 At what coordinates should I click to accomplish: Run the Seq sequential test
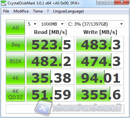click(15, 44)
